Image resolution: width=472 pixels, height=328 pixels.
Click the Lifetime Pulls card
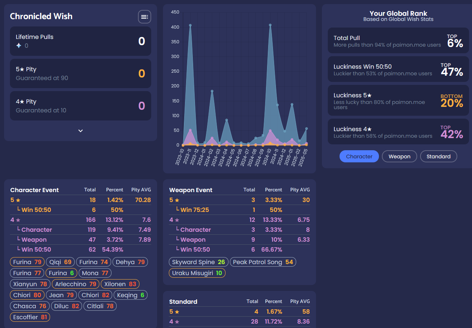pos(81,41)
